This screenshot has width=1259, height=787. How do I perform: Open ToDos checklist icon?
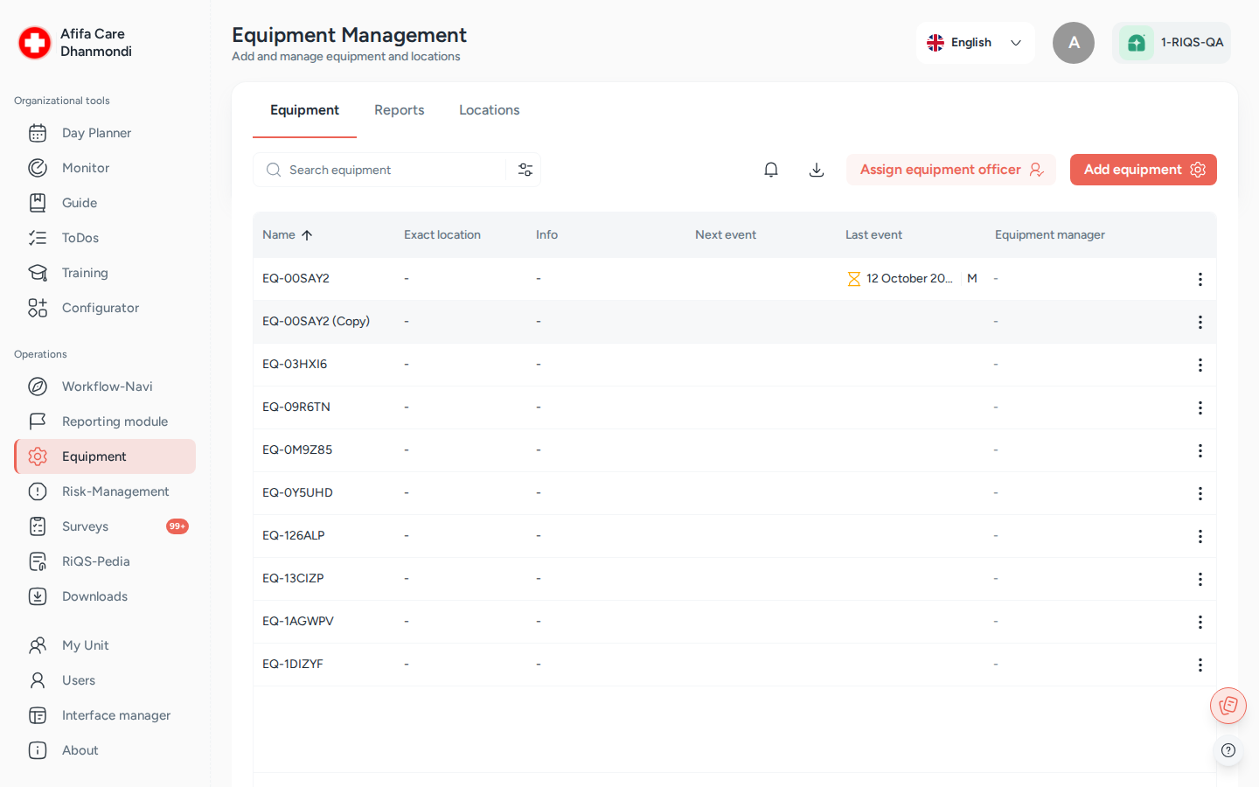pos(38,238)
